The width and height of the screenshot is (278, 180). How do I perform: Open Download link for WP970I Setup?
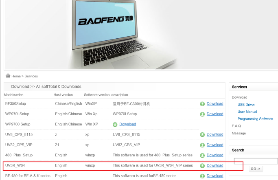tap(215, 114)
